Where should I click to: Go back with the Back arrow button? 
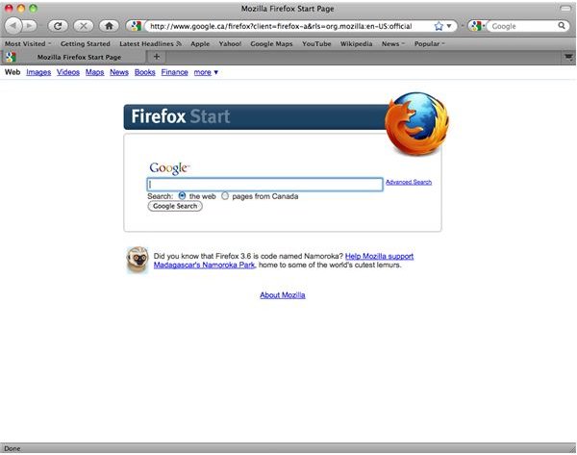tap(13, 26)
